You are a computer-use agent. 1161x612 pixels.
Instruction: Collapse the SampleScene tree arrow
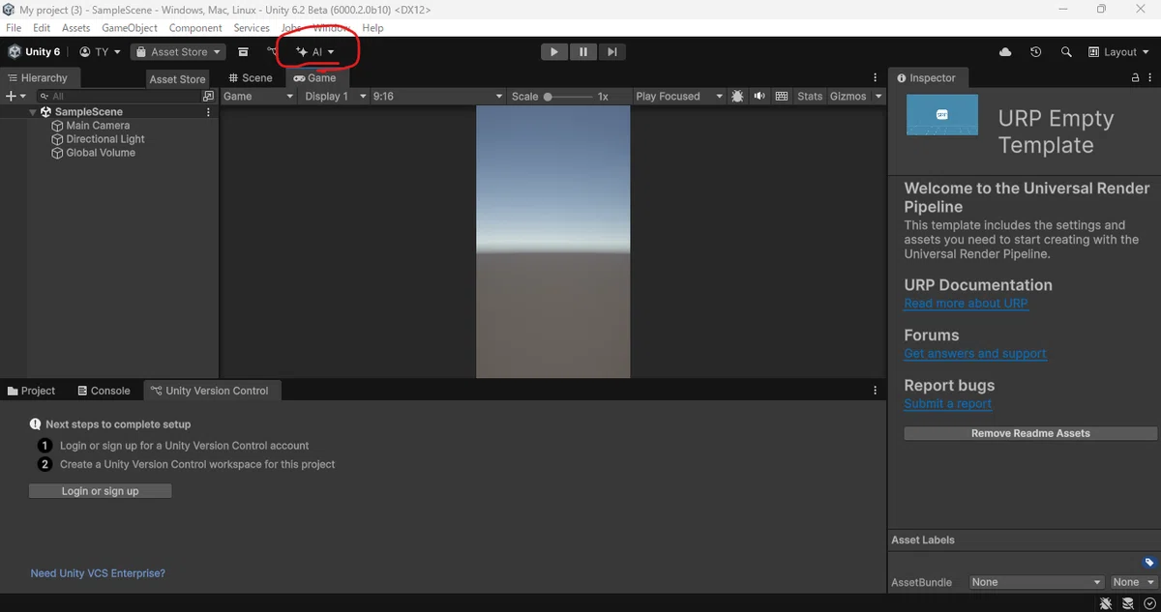(33, 112)
